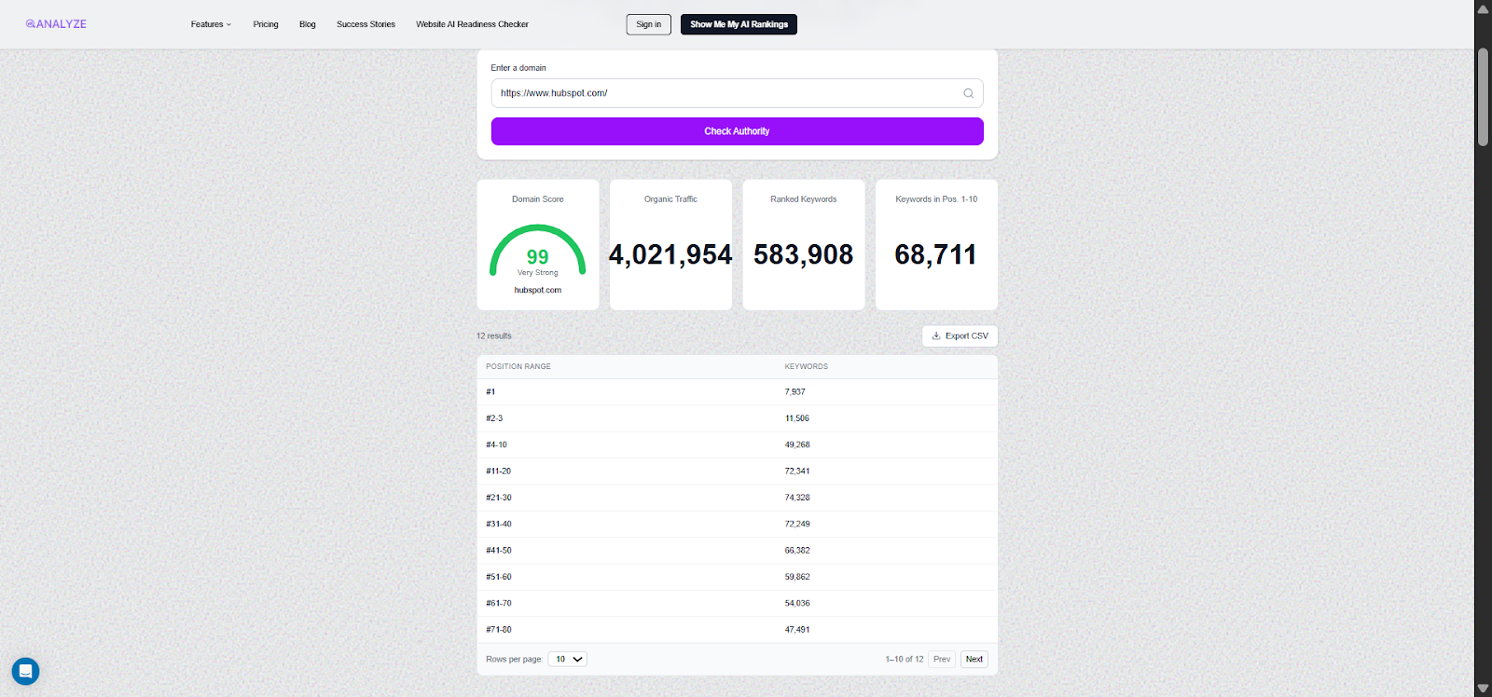Select the #11-20 position row
This screenshot has height=697, width=1492.
[737, 471]
